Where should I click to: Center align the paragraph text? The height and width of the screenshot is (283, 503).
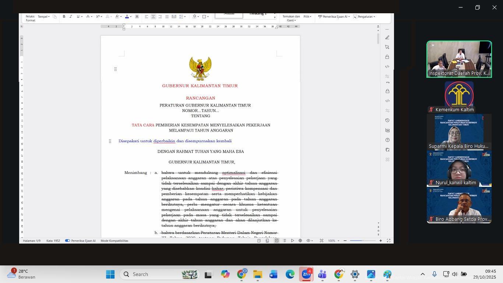pos(153,17)
